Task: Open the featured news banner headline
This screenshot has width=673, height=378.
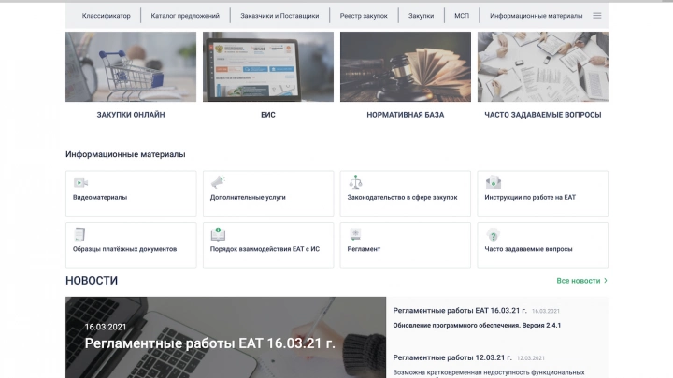Action: pos(209,343)
